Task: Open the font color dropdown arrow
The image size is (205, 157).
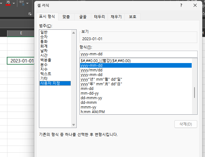Action: (x=14, y=3)
